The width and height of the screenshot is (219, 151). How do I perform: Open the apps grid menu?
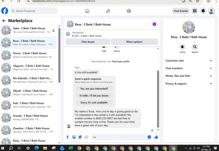point(194,11)
